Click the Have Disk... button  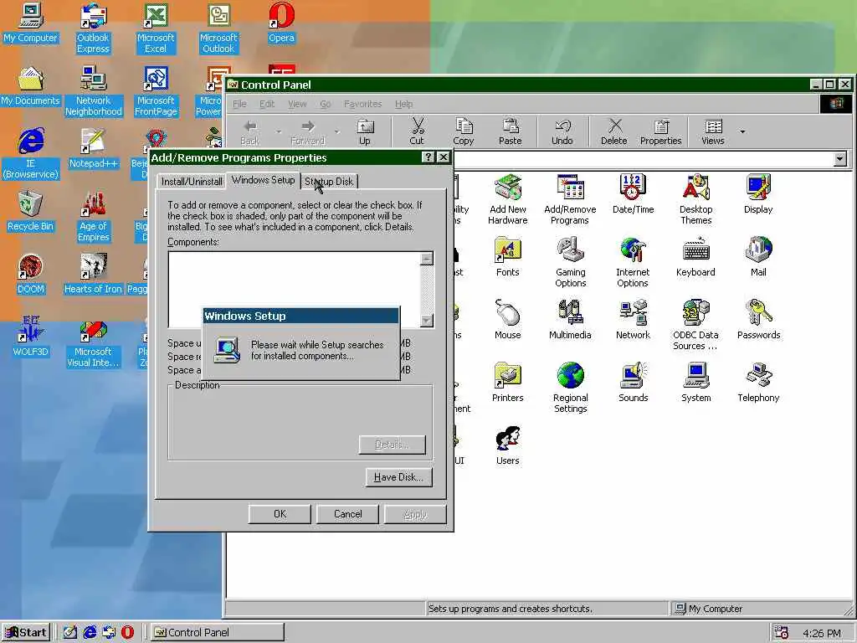pyautogui.click(x=398, y=477)
